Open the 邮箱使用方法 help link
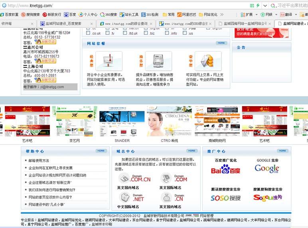Viewport: 308px width, 228px height. coord(39,161)
